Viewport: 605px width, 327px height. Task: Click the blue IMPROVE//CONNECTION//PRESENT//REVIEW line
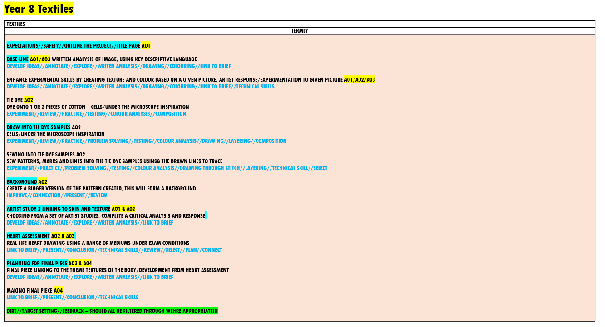pos(57,195)
